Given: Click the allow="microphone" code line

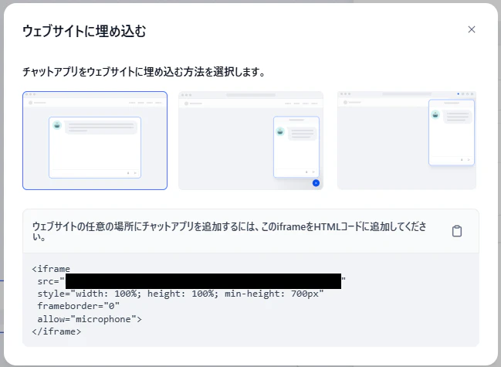Looking at the screenshot, I should click(x=90, y=319).
